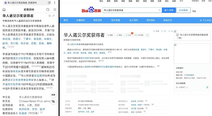The height and width of the screenshot is (116, 212).
Task: Click the broken image placeholder in right sidebar box
Action: tap(175, 45)
